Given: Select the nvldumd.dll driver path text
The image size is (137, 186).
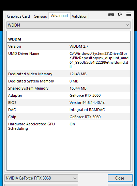Looking at the screenshot, I should (99, 60).
